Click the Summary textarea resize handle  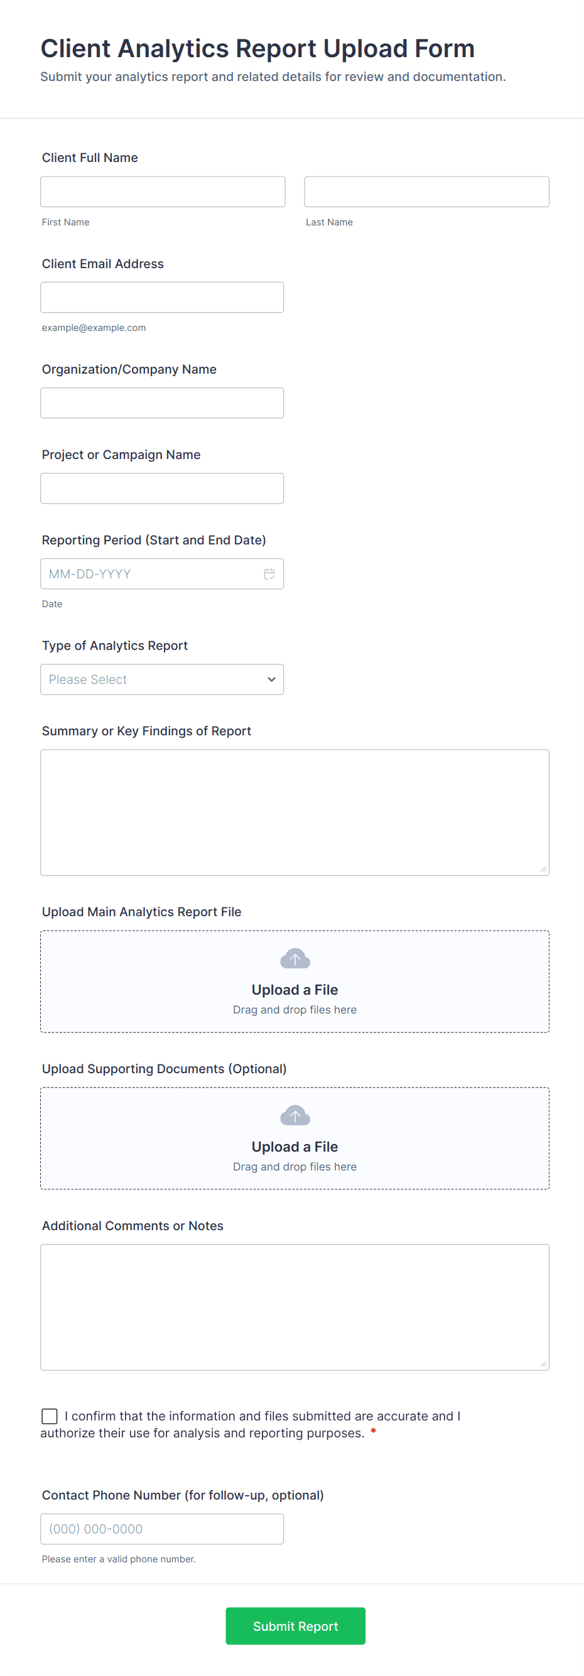coord(543,869)
